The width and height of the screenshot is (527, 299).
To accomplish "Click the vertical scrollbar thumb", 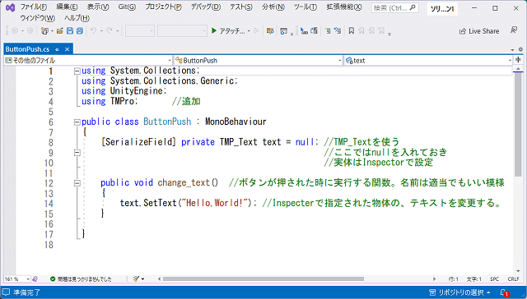I will pos(518,124).
